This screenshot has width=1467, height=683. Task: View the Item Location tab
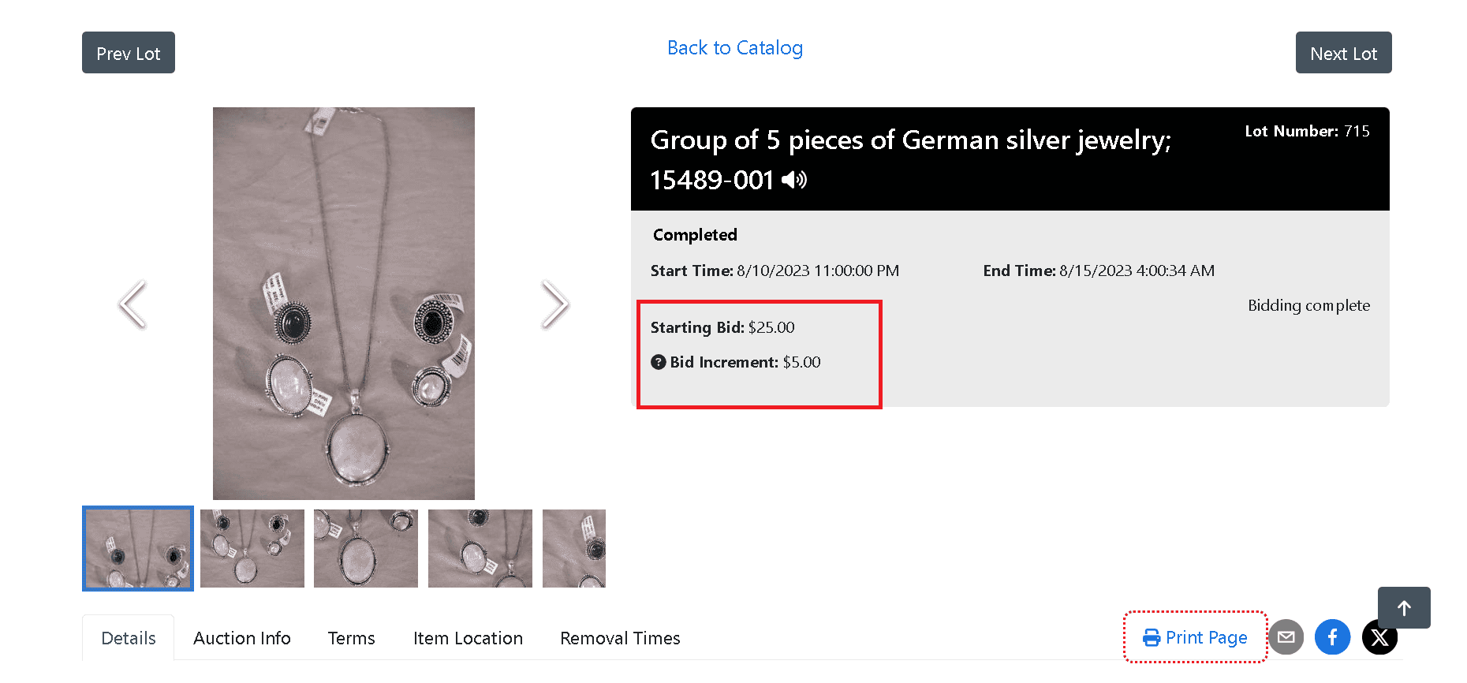point(468,638)
